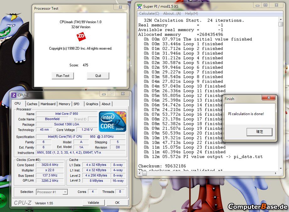The width and height of the screenshot is (289, 212).
Task: Click the Super PI title bar icon
Action: click(139, 6)
